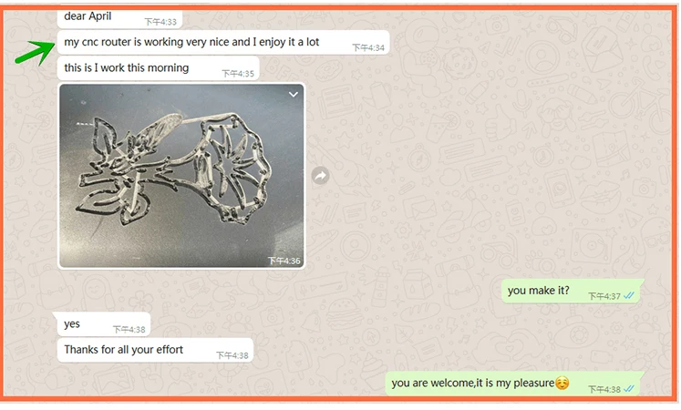Click the 下午4:36 timestamp on the photo
The image size is (681, 410).
pyautogui.click(x=284, y=261)
